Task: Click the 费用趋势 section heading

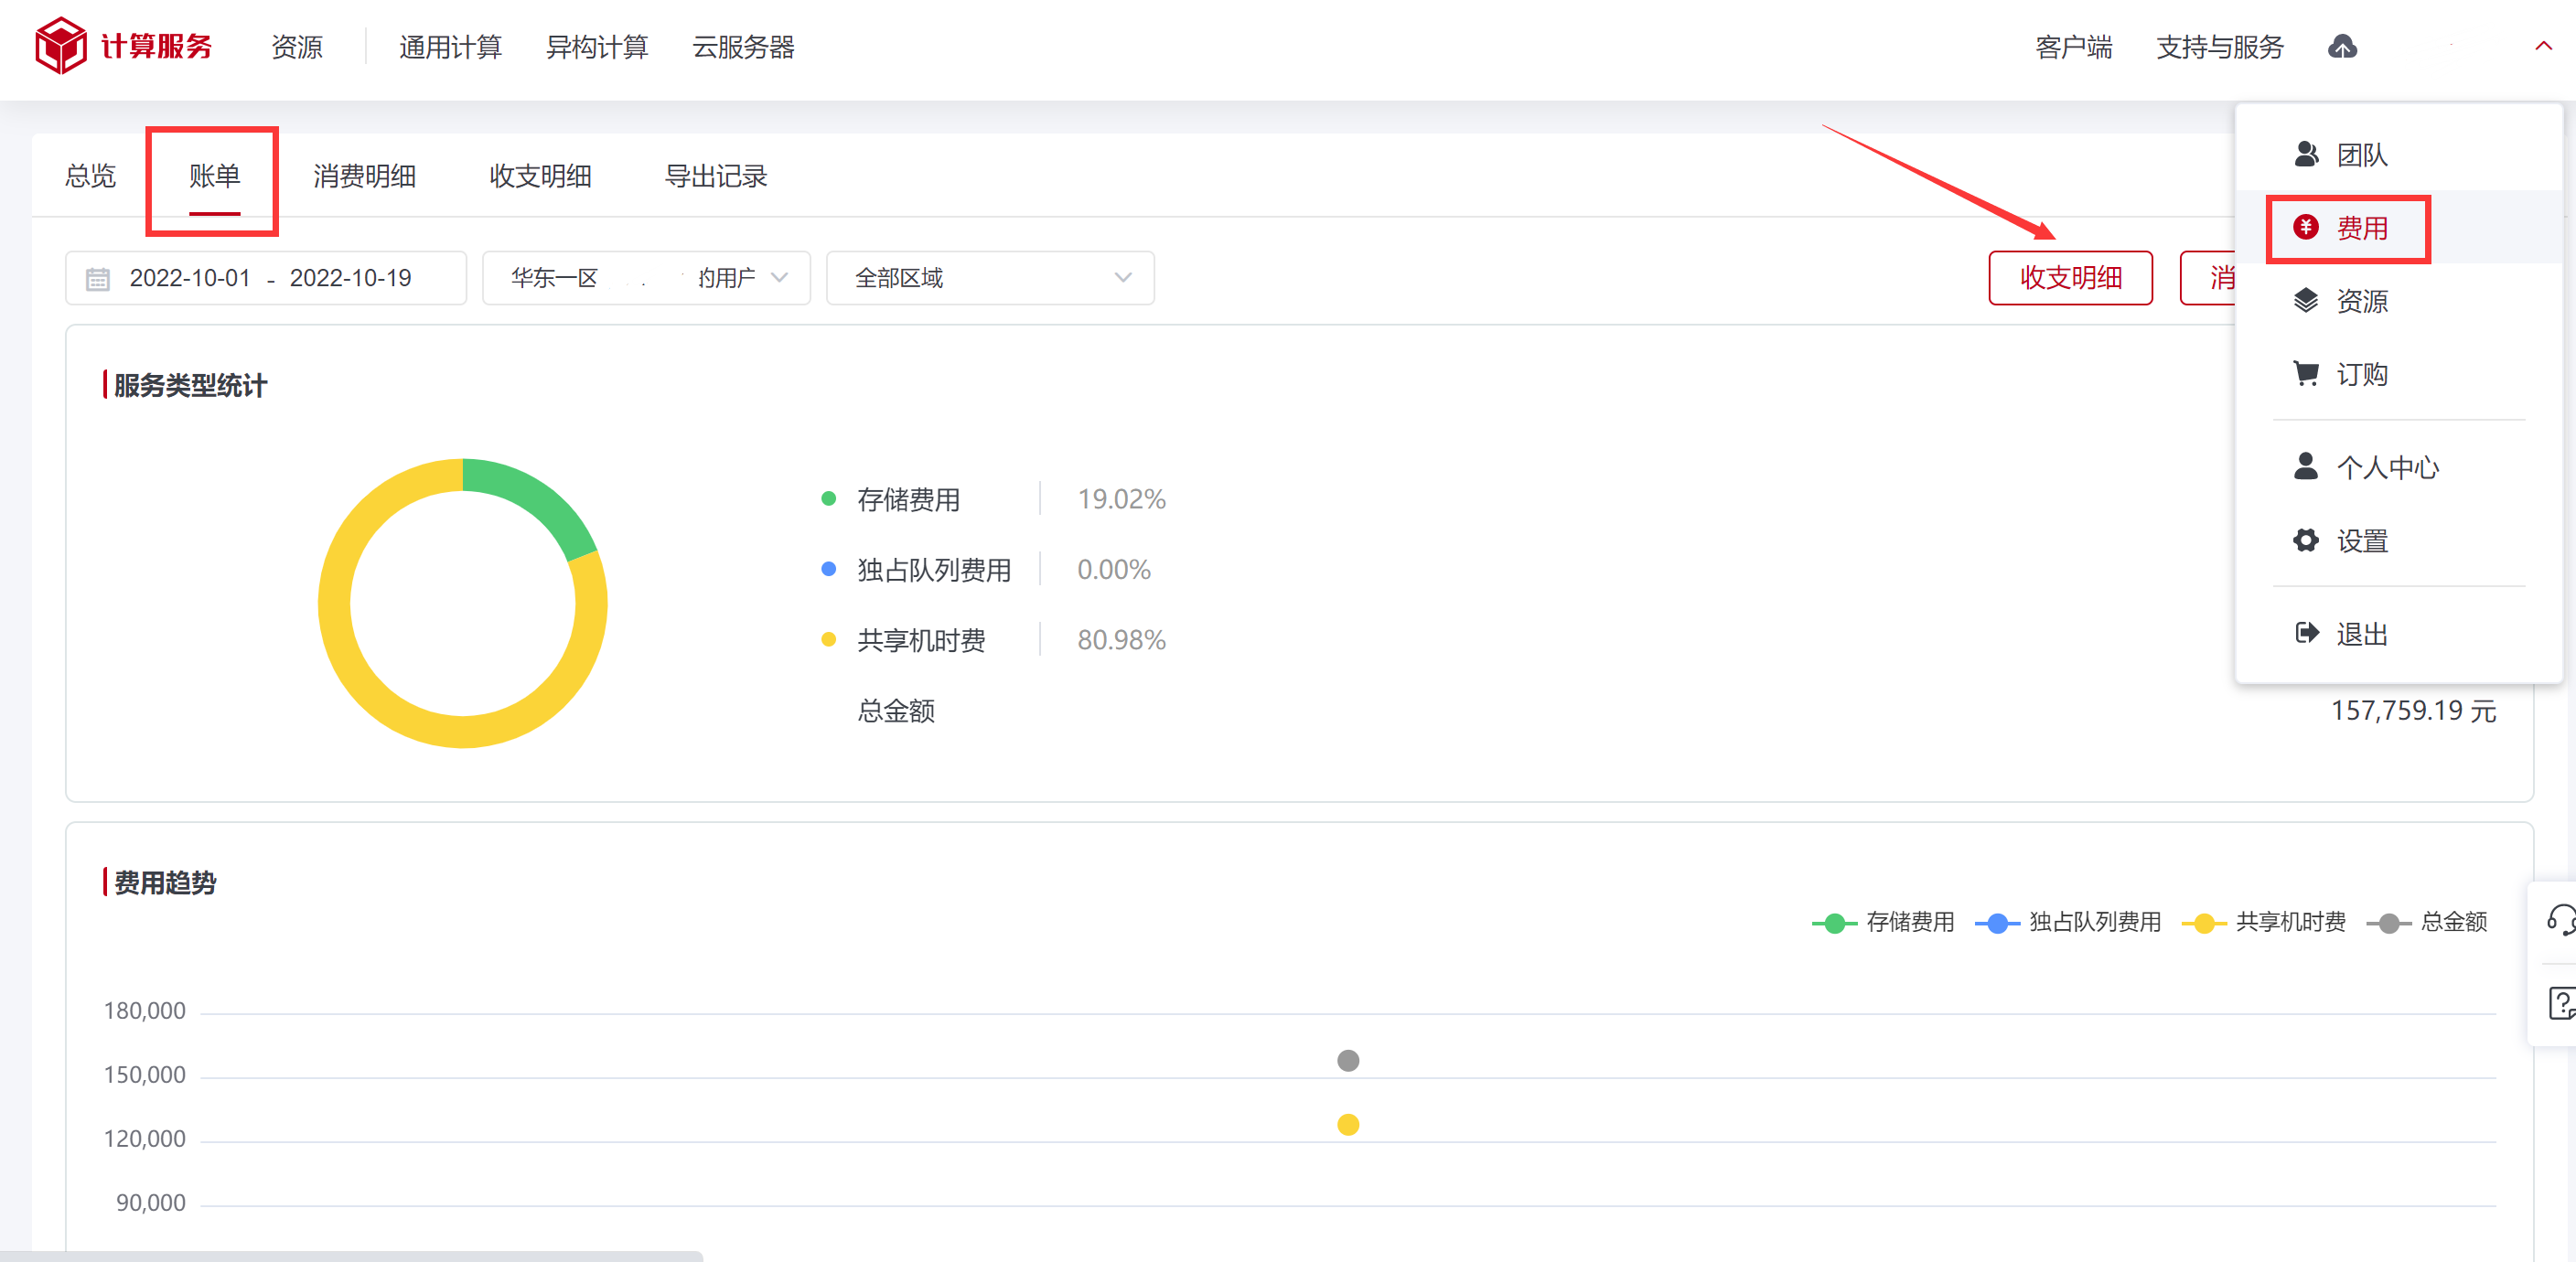Action: (165, 882)
